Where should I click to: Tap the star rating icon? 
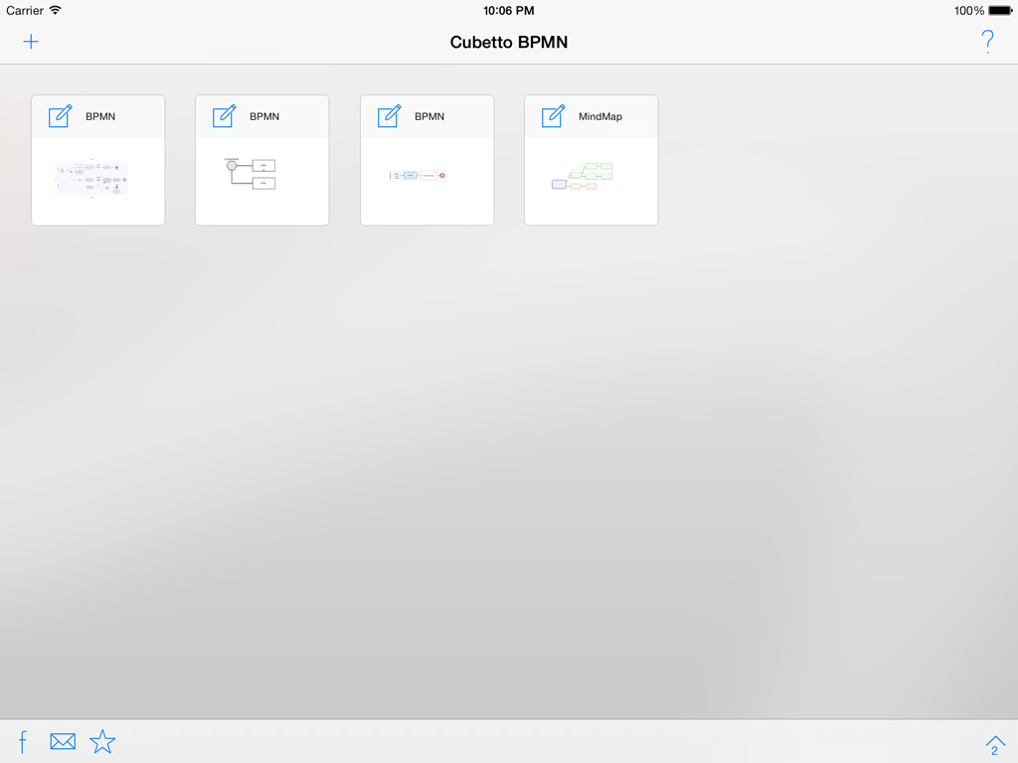tap(102, 741)
